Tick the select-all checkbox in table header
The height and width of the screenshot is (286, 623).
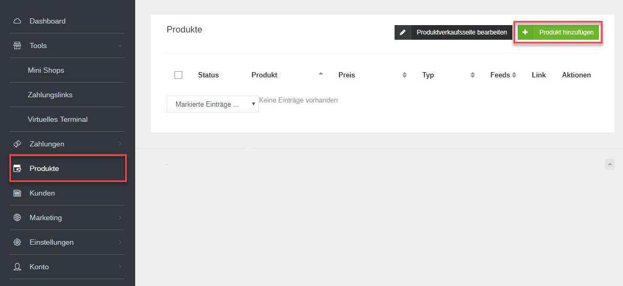(178, 75)
